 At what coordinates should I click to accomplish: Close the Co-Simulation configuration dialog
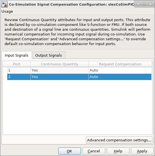150,4
